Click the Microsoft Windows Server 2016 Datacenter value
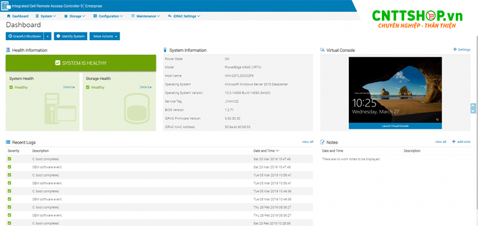The image size is (478, 226). click(256, 84)
